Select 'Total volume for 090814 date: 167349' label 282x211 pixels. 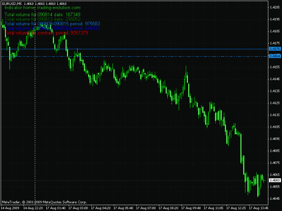42,14
